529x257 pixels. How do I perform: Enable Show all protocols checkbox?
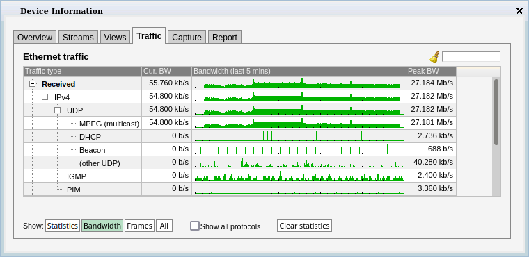point(195,226)
